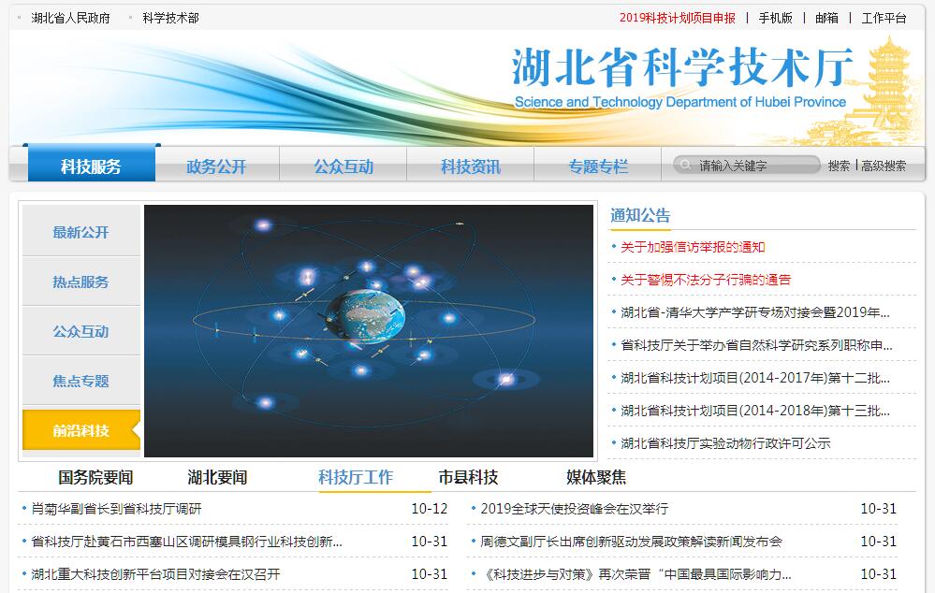935x593 pixels.
Task: Select 最新公开 side tab
Action: [x=81, y=232]
